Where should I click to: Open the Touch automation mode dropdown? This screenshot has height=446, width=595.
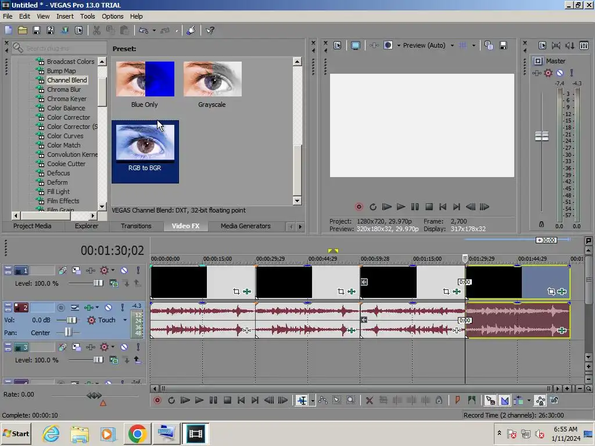click(x=125, y=320)
